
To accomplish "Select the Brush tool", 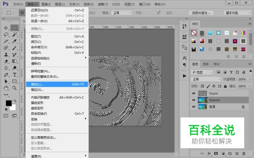I will (14, 48).
